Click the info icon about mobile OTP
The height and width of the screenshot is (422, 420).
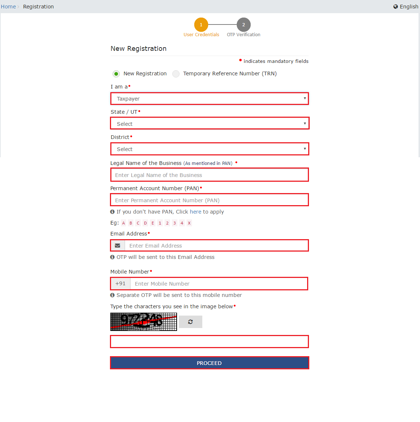click(112, 295)
